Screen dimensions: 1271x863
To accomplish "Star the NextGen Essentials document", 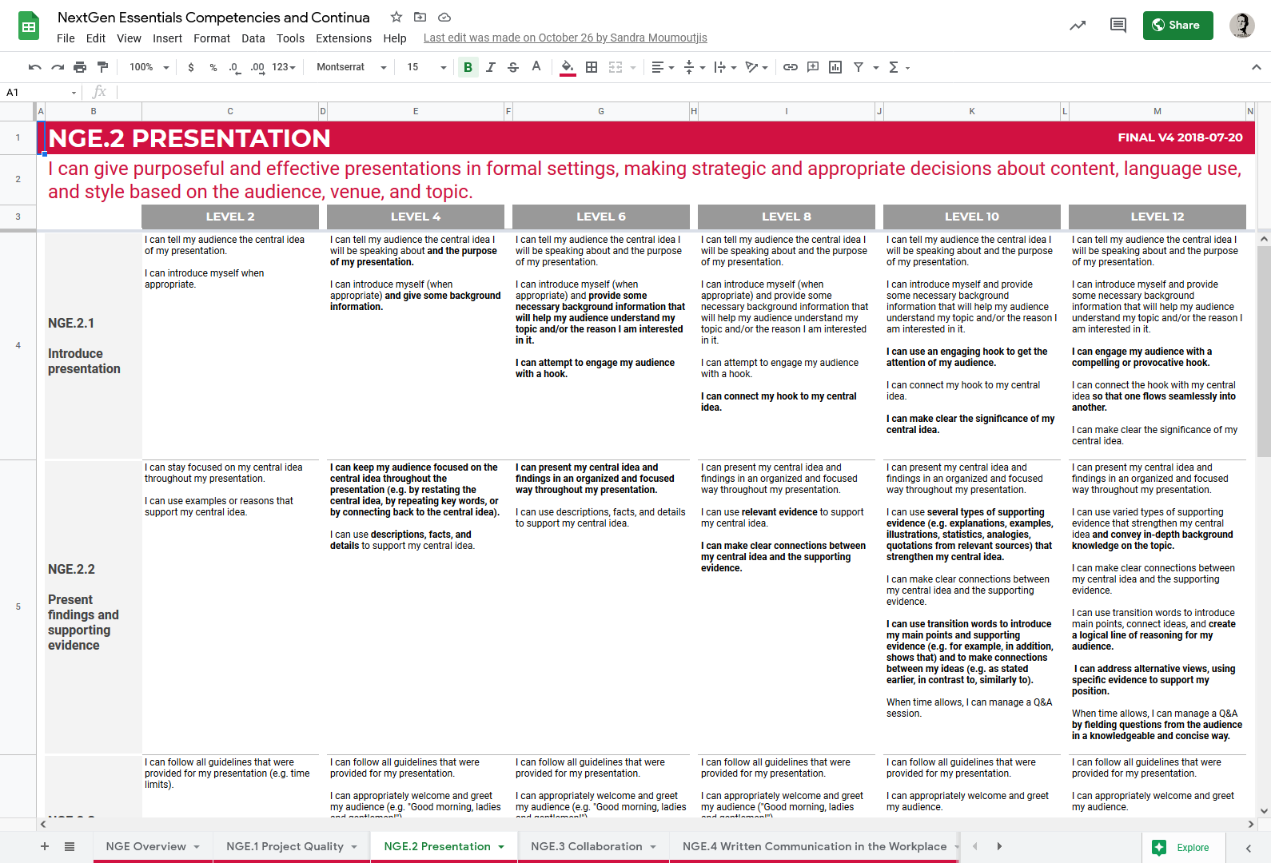I will point(396,17).
